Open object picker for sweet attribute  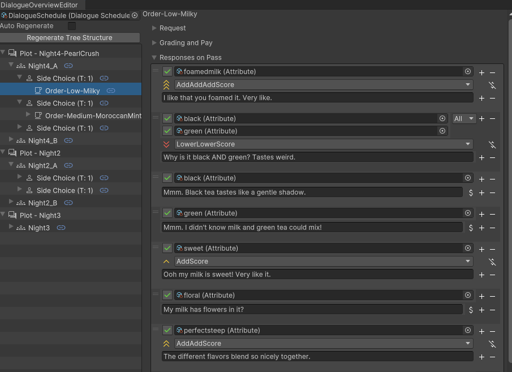coord(468,248)
